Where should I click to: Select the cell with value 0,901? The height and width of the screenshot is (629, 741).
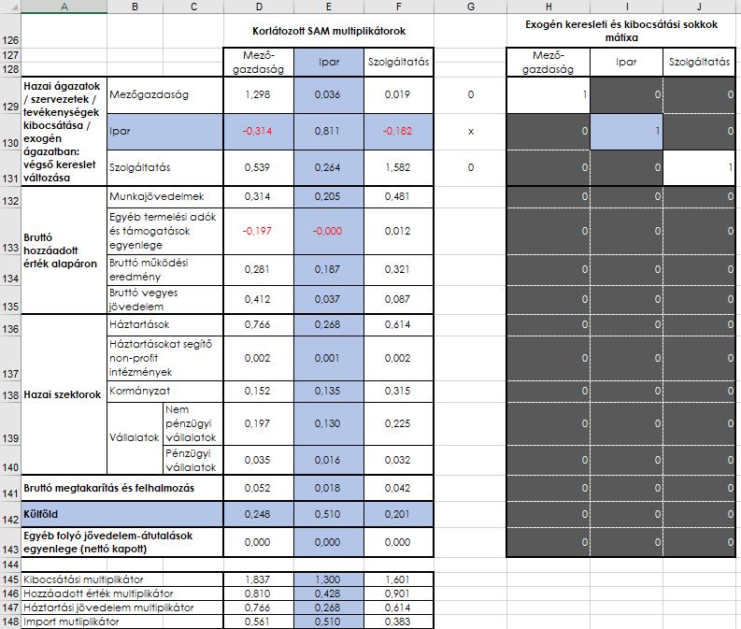[398, 593]
